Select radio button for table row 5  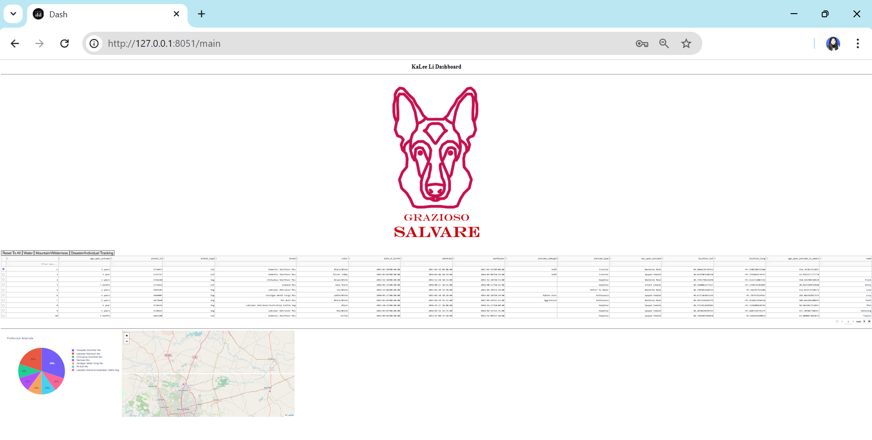coord(3,290)
